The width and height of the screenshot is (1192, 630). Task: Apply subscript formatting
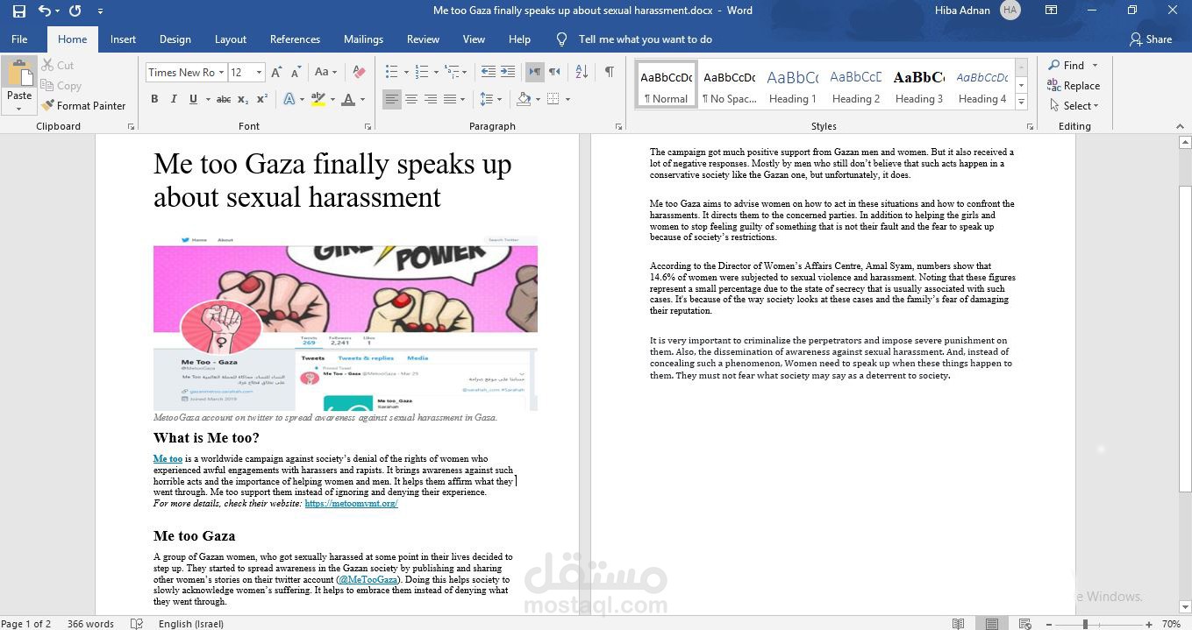(245, 99)
